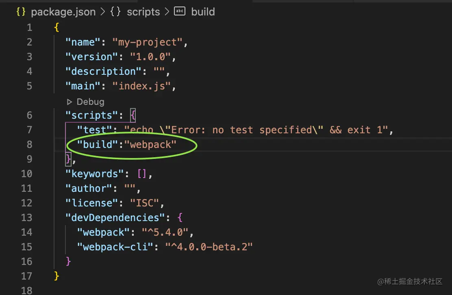The height and width of the screenshot is (295, 452).
Task: Click the Debug CodeLens text above scripts
Action: 90,102
